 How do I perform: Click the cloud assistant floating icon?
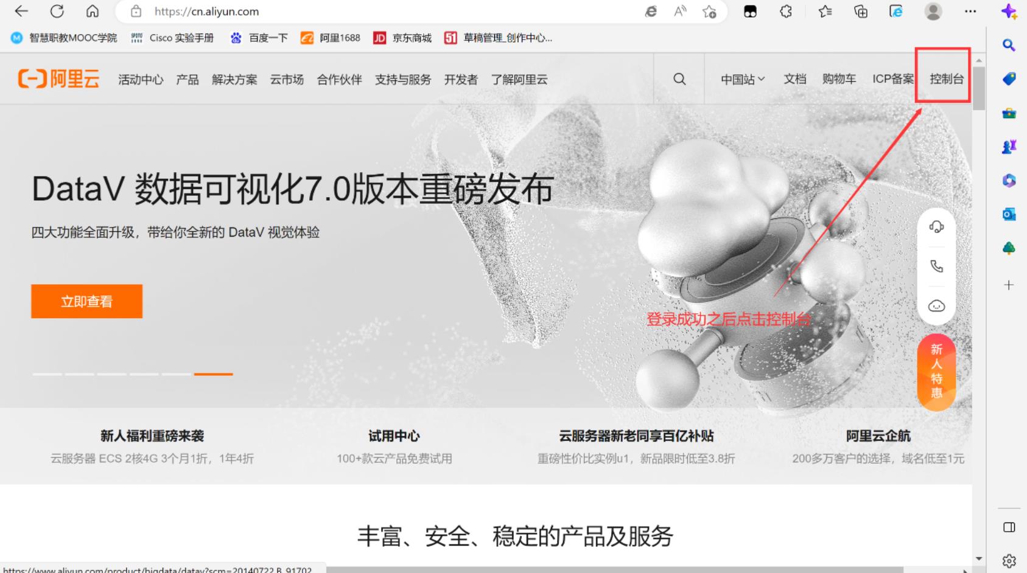pos(936,306)
